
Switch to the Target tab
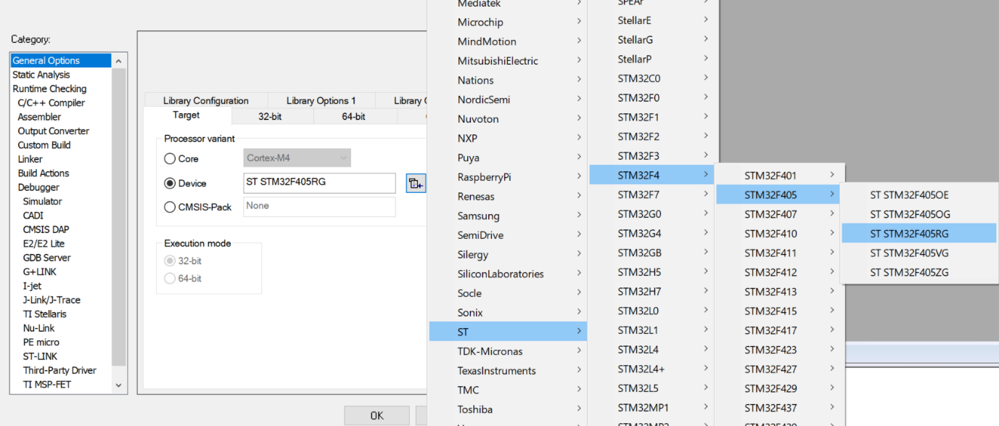pos(186,115)
